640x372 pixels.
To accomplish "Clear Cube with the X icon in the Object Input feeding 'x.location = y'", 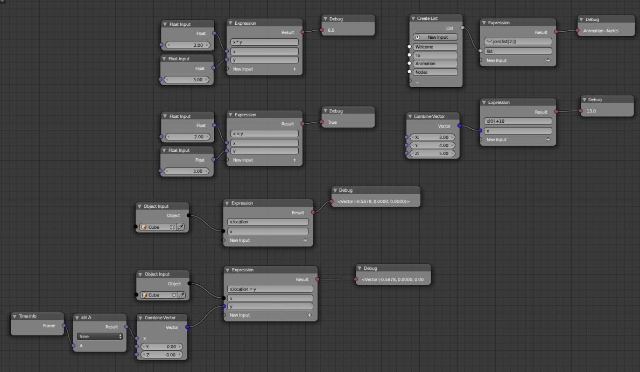I will 174,295.
